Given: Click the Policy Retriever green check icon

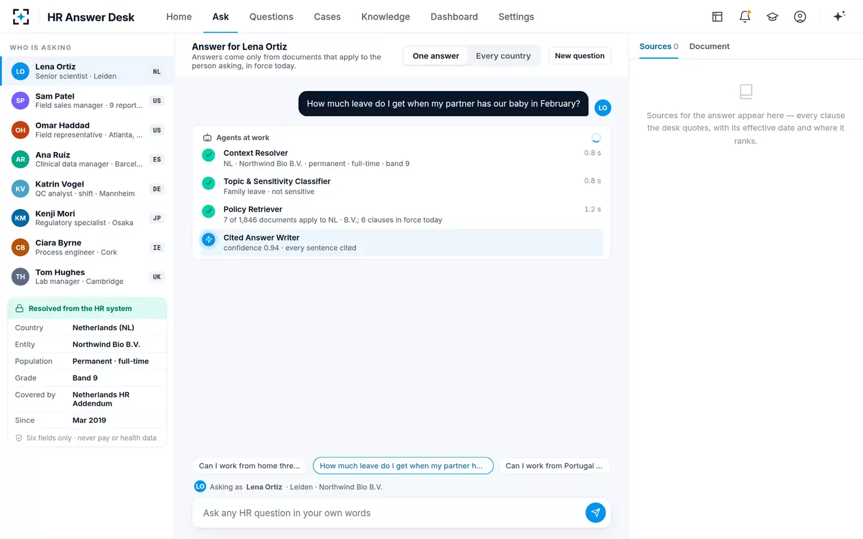Looking at the screenshot, I should [x=209, y=211].
